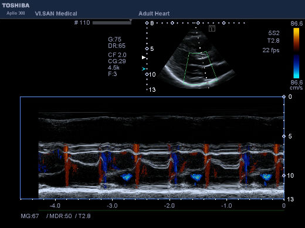Click the Adult Heart preset label
Viewport: 305px width, 228px height.
pyautogui.click(x=154, y=13)
